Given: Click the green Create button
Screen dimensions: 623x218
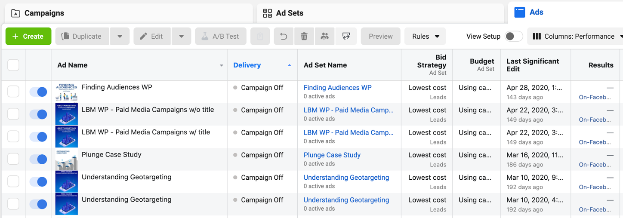Looking at the screenshot, I should point(28,37).
